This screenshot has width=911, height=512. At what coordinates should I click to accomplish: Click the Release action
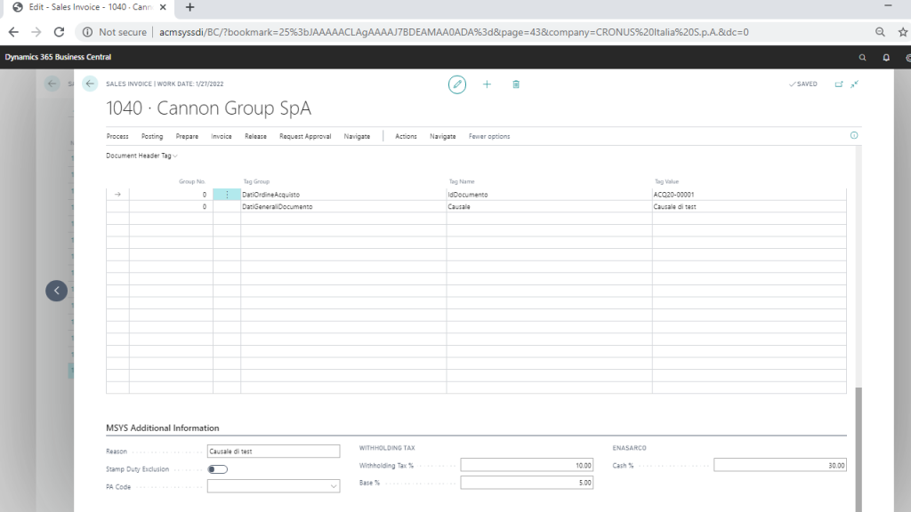pyautogui.click(x=255, y=137)
